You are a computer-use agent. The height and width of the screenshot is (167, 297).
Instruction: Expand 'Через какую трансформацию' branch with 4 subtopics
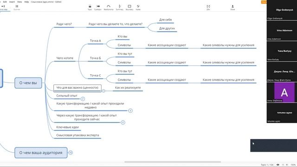pyautogui.click(x=123, y=122)
